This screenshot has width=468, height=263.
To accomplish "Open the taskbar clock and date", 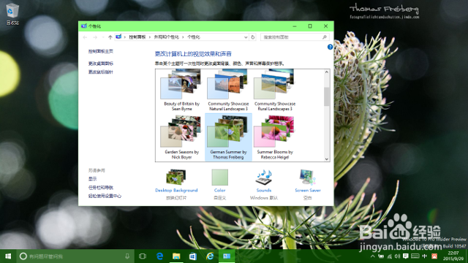I will pyautogui.click(x=453, y=256).
